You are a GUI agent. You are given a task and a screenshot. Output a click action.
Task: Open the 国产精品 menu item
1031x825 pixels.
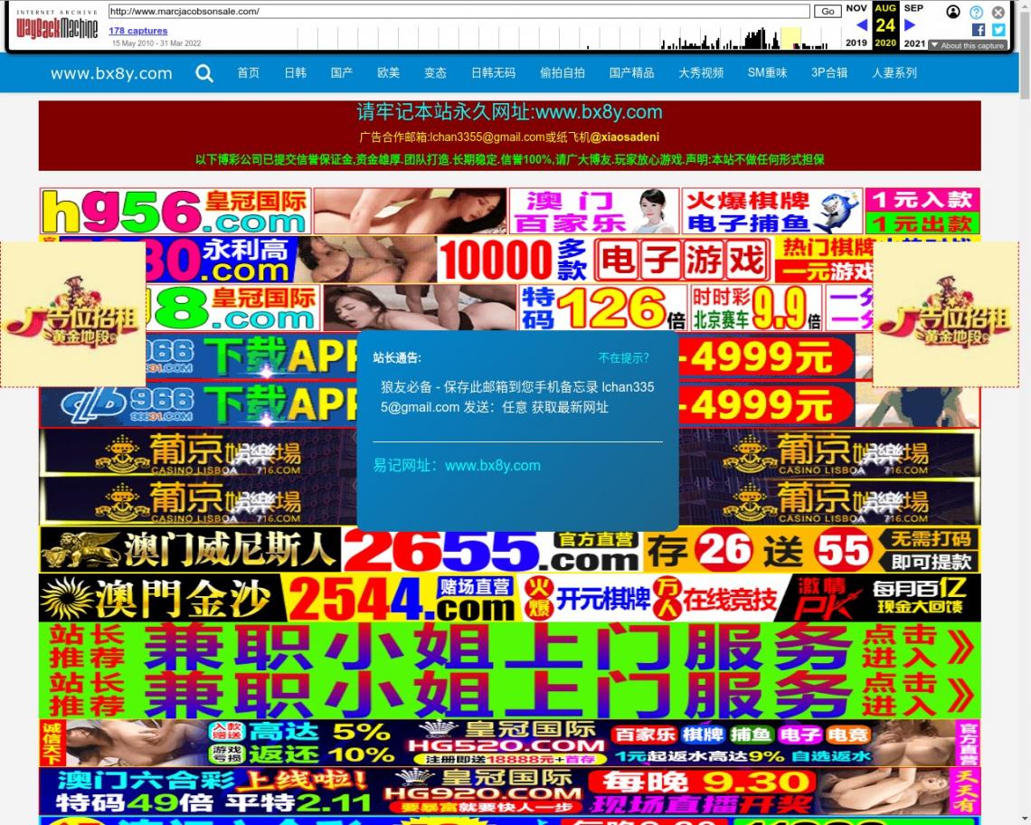click(631, 73)
